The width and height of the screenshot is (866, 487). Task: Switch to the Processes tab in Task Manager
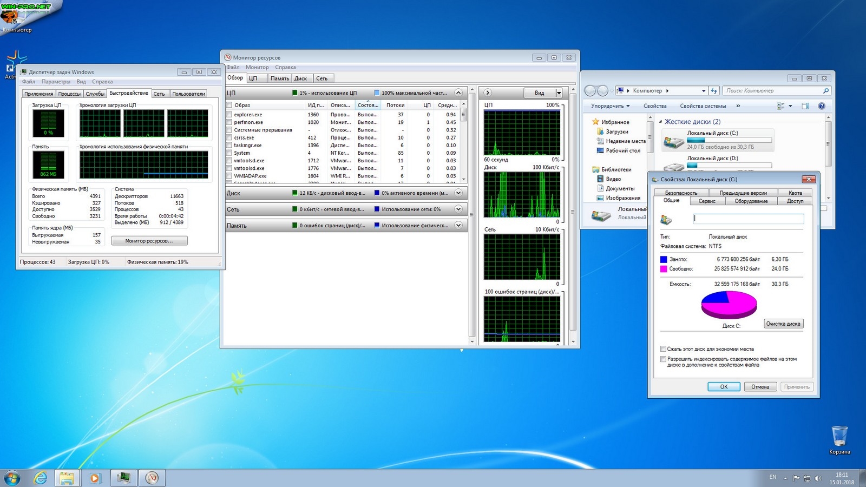tap(69, 94)
